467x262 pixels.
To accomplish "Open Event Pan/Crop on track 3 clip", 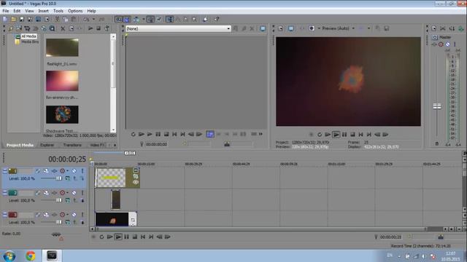I will 133,220.
